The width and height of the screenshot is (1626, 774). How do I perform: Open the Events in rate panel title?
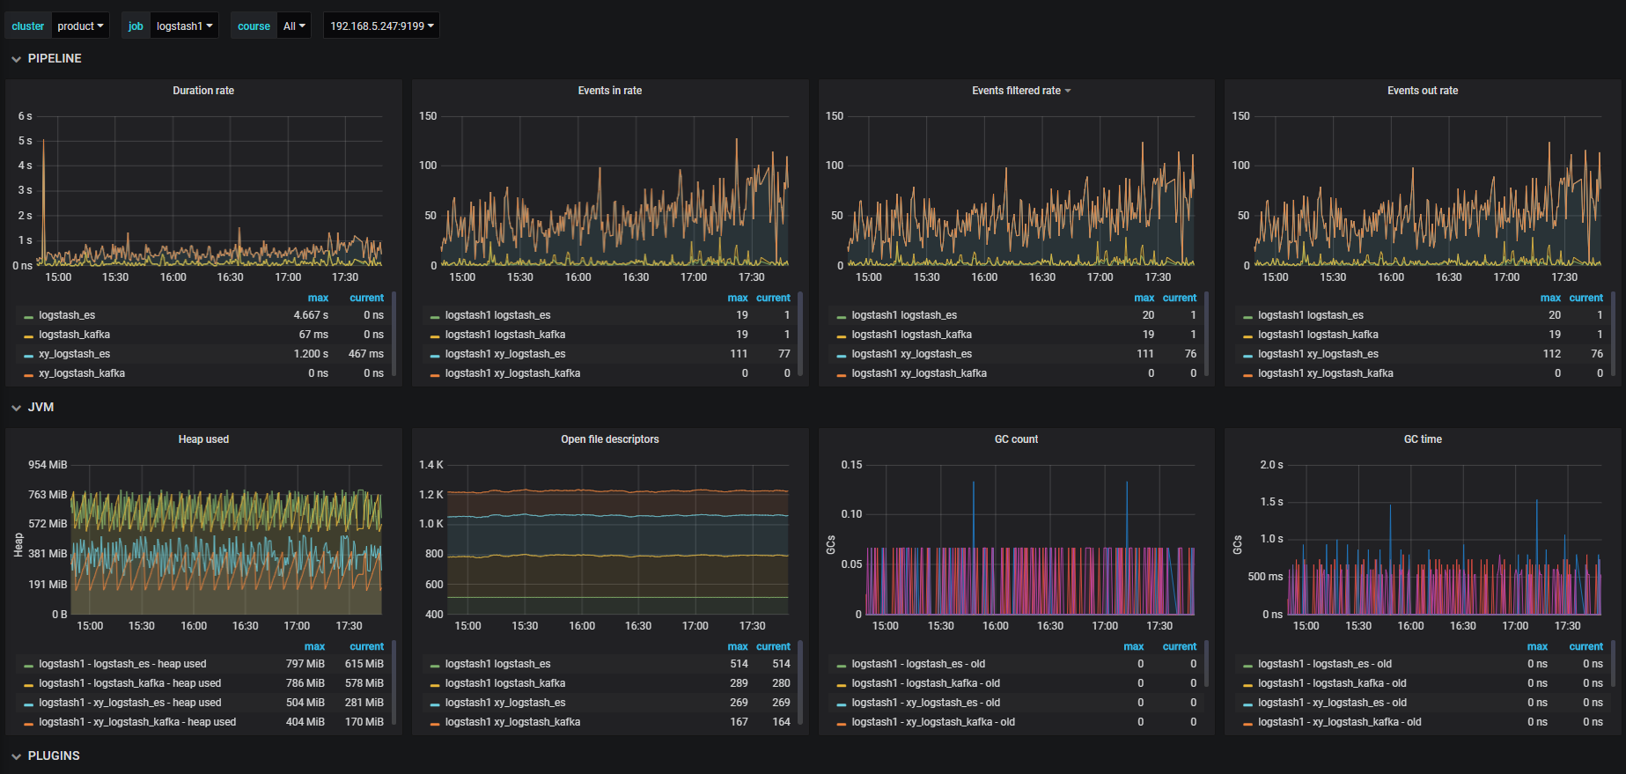coord(610,91)
